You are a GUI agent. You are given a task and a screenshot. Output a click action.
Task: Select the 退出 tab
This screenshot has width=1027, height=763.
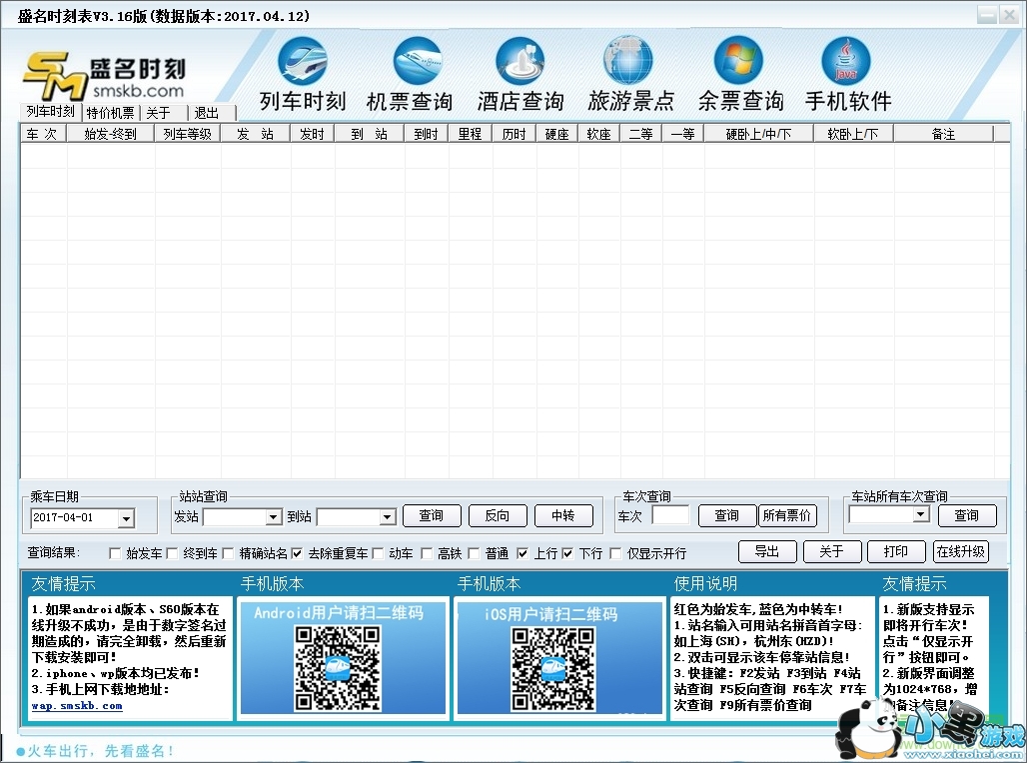(207, 113)
